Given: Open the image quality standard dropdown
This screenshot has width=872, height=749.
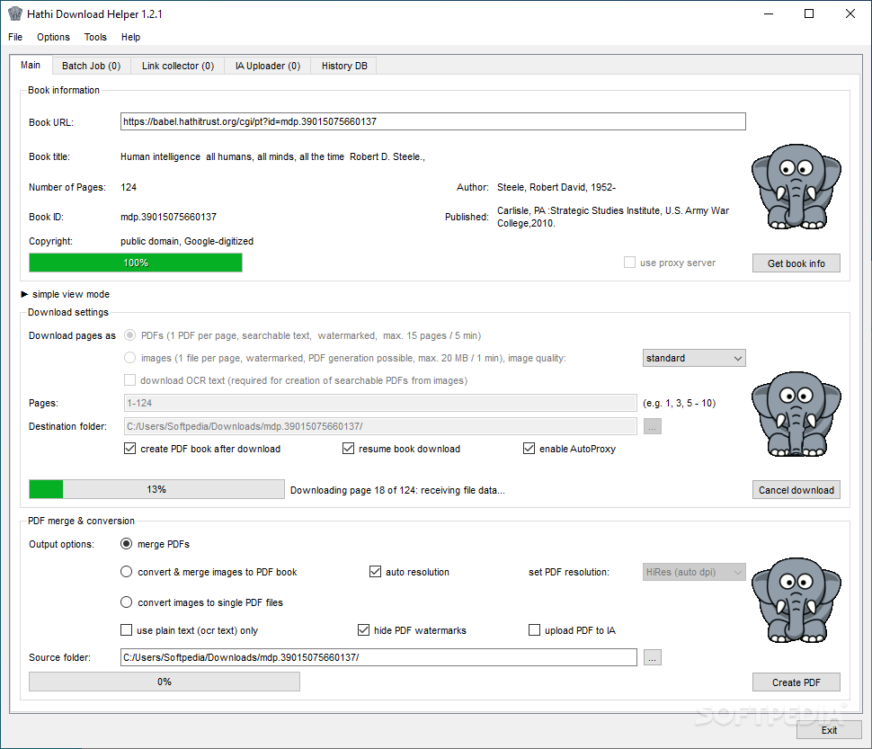Looking at the screenshot, I should [x=694, y=358].
